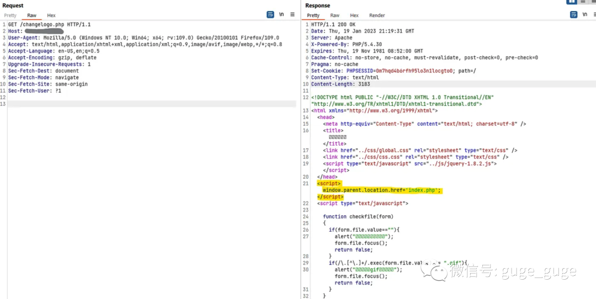Switch to the Response Raw tab
596x299 pixels.
click(x=335, y=15)
